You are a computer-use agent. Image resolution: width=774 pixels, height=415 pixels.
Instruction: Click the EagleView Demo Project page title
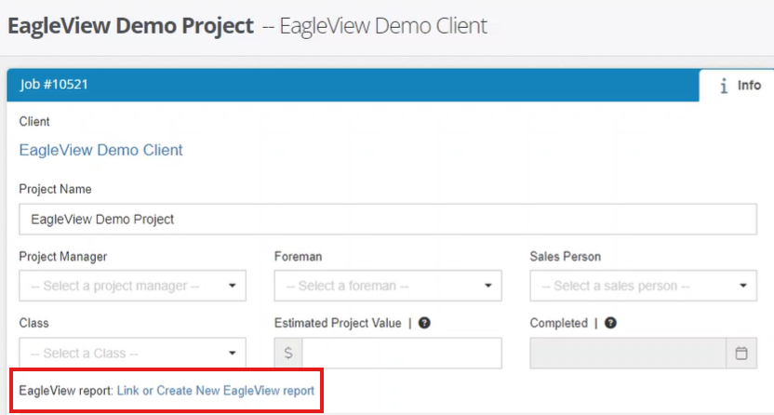pos(130,26)
